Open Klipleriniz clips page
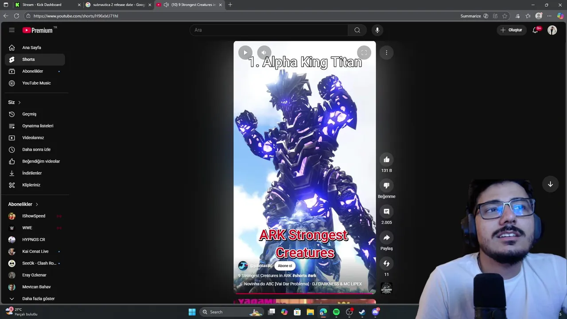This screenshot has width=567, height=319. tap(35, 185)
